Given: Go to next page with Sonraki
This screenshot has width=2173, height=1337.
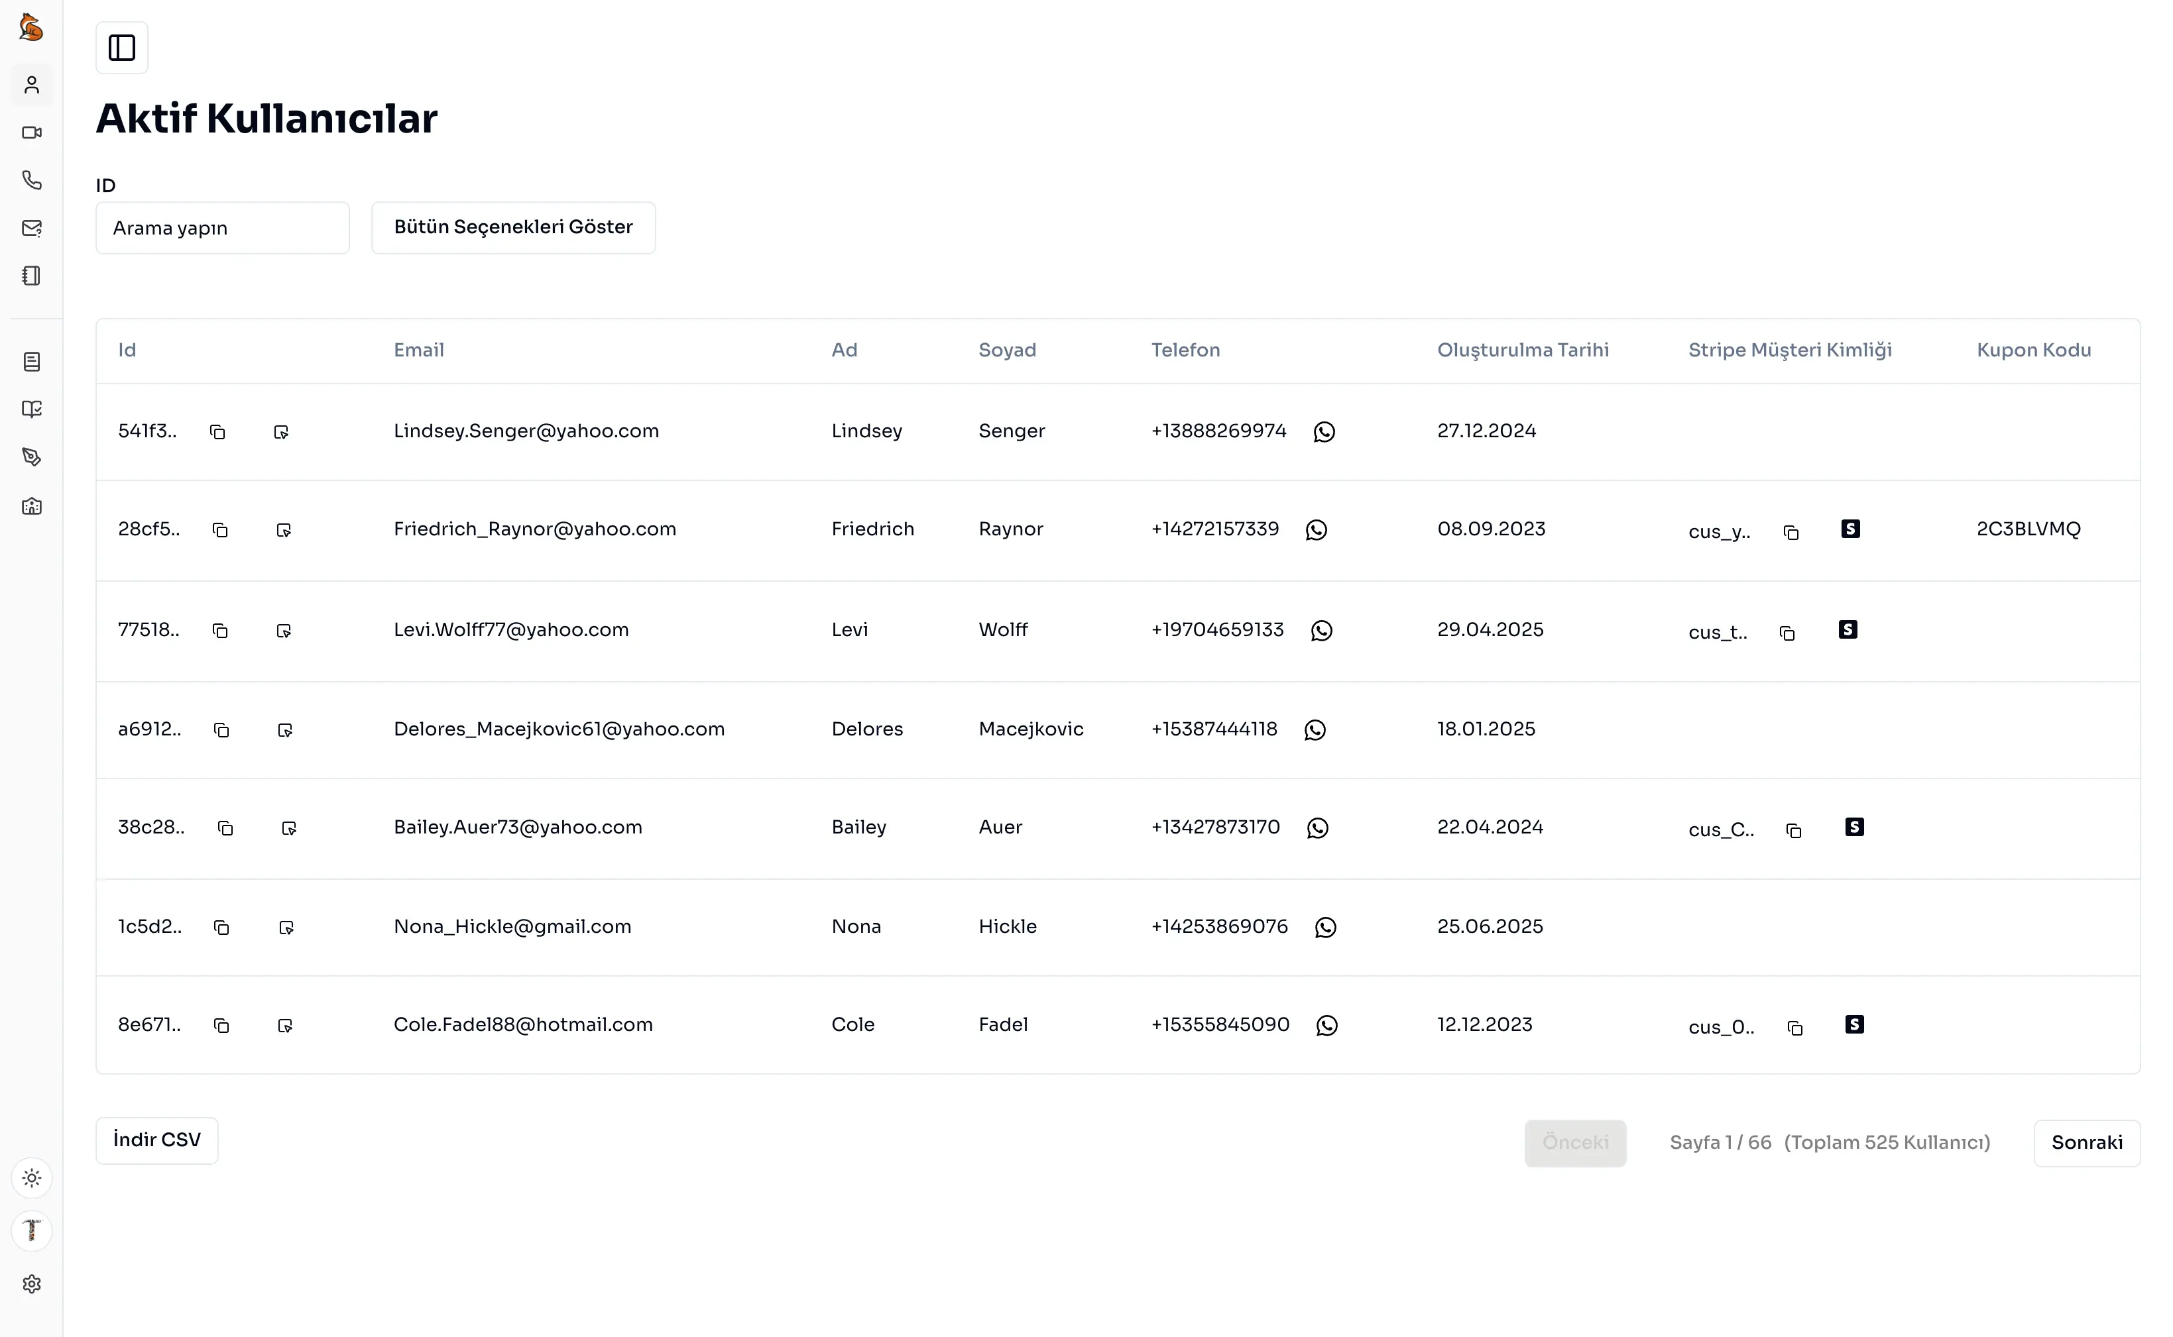Looking at the screenshot, I should tap(2086, 1142).
